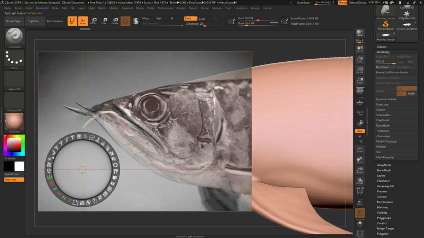Open the Standard brush picker
Viewport: 424px width, 238px height.
pos(14,38)
